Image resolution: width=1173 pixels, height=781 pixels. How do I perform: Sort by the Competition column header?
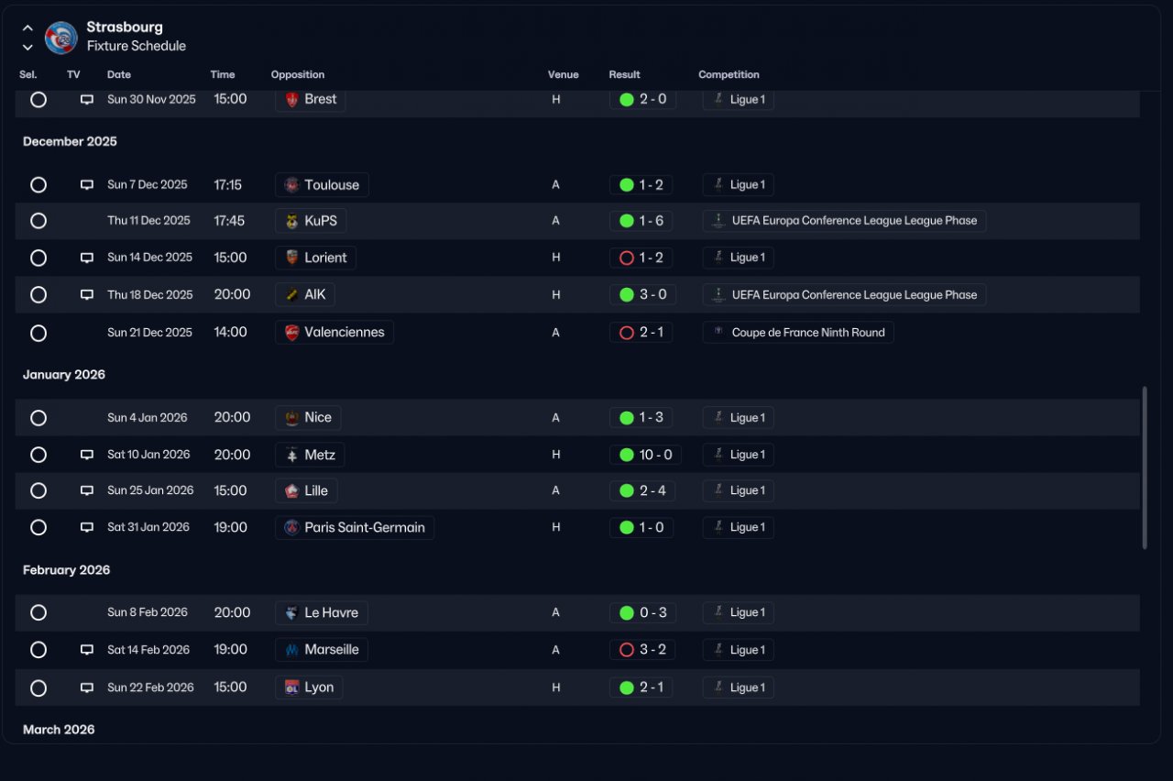click(729, 75)
